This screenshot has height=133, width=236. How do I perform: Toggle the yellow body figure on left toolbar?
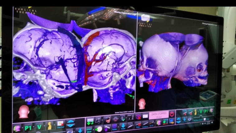pos(50,126)
